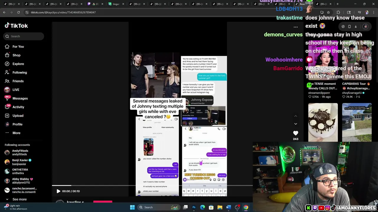Open the For You feed
This screenshot has width=378, height=212.
pyautogui.click(x=18, y=47)
